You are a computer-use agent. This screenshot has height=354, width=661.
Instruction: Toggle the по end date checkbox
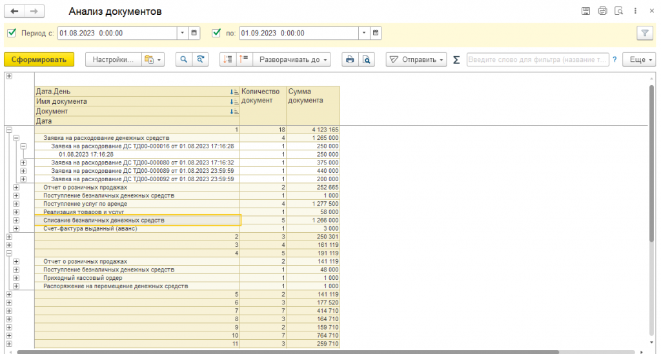(x=216, y=33)
